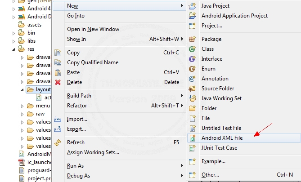Choose Copy Qualified Name menu entry
This screenshot has height=182, width=301.
[x=93, y=62]
